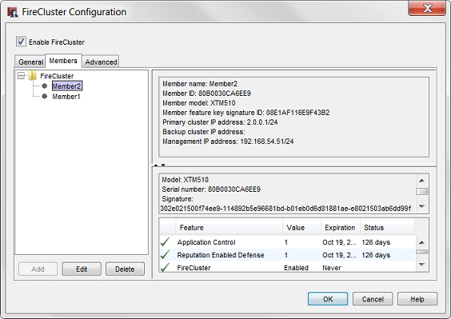Click the Serial number: 80B0030CA6EE9 line
The image size is (451, 319).
[x=211, y=189]
